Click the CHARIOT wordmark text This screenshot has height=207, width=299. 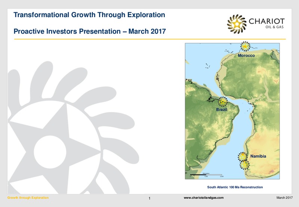[x=267, y=21]
